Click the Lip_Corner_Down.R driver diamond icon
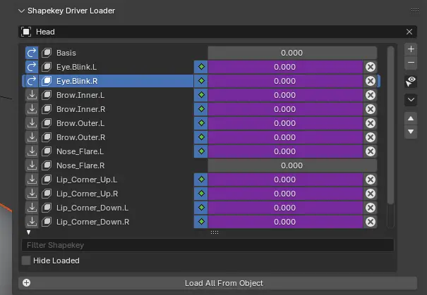Viewport: 427px width, 295px height. tap(201, 222)
